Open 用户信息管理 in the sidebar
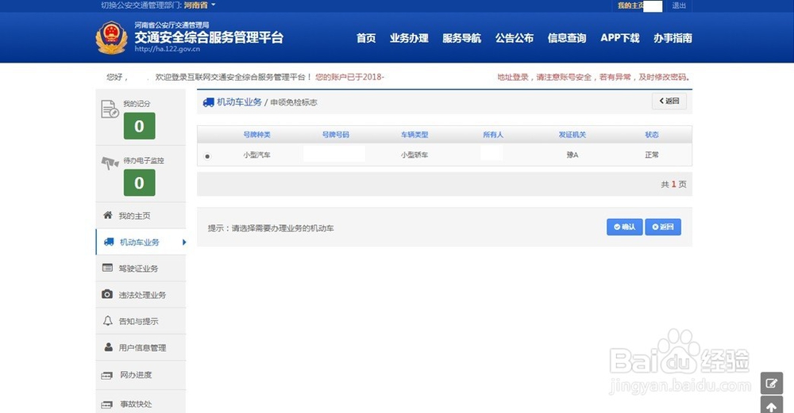This screenshot has height=413, width=794. 141,347
